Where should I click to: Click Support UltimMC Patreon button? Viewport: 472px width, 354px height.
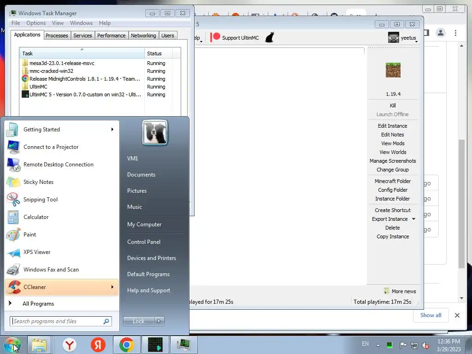[235, 38]
